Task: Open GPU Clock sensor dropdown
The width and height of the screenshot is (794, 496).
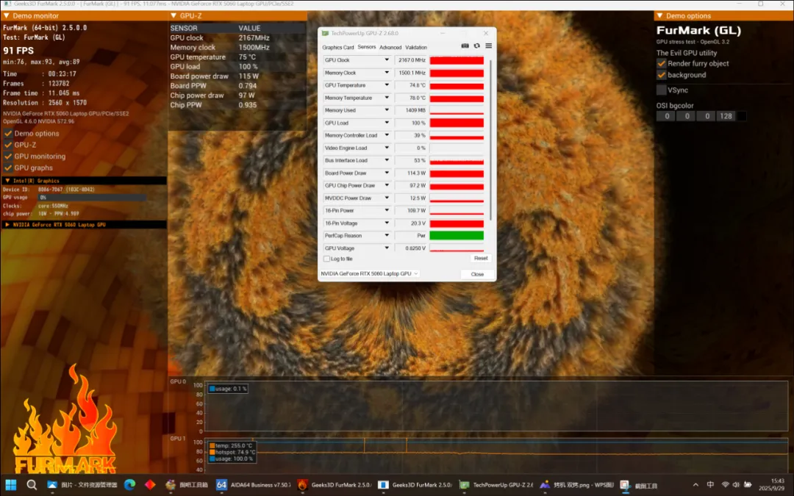Action: pyautogui.click(x=387, y=60)
